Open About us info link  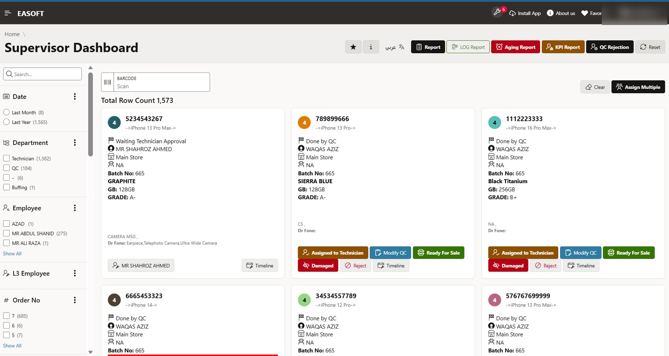pos(561,13)
